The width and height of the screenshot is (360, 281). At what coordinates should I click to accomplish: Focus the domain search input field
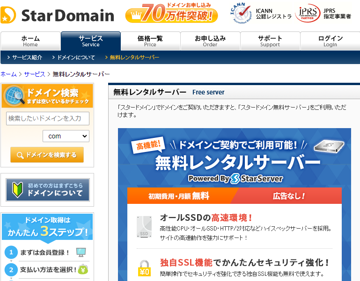click(x=48, y=118)
